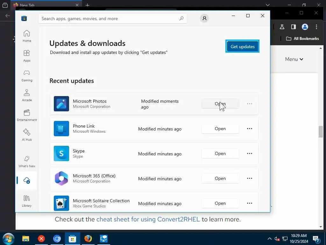Show hidden tray icons chevron
326x245 pixels.
[x=269, y=239]
